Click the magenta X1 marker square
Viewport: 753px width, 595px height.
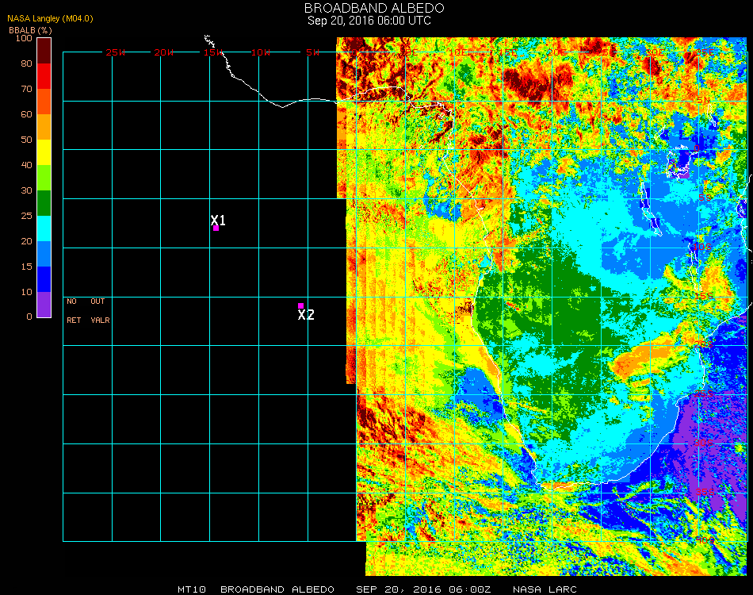(x=216, y=228)
